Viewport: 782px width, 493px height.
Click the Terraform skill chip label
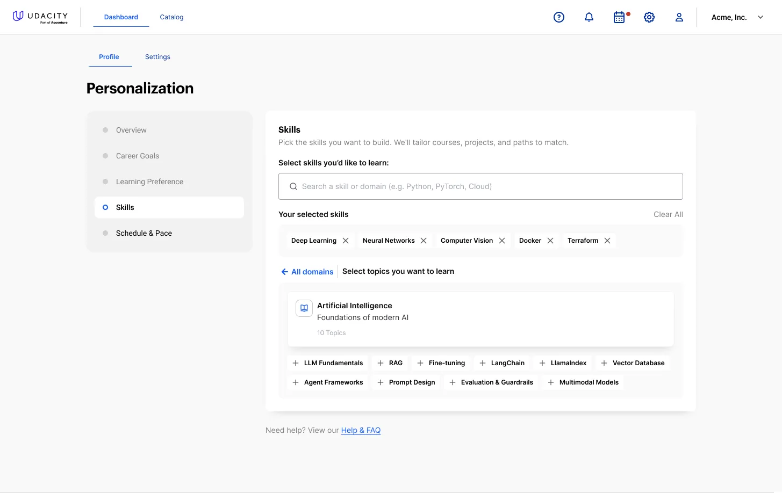coord(583,241)
